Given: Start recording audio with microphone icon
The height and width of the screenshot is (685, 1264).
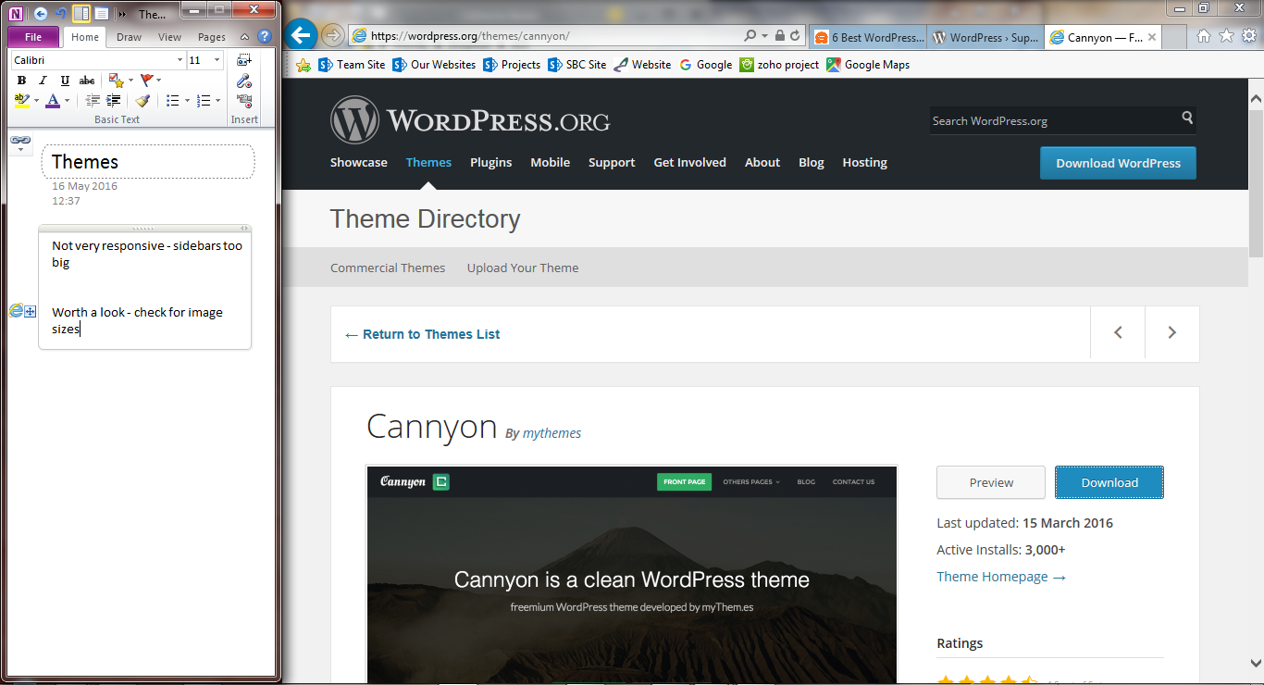Looking at the screenshot, I should pos(244,81).
